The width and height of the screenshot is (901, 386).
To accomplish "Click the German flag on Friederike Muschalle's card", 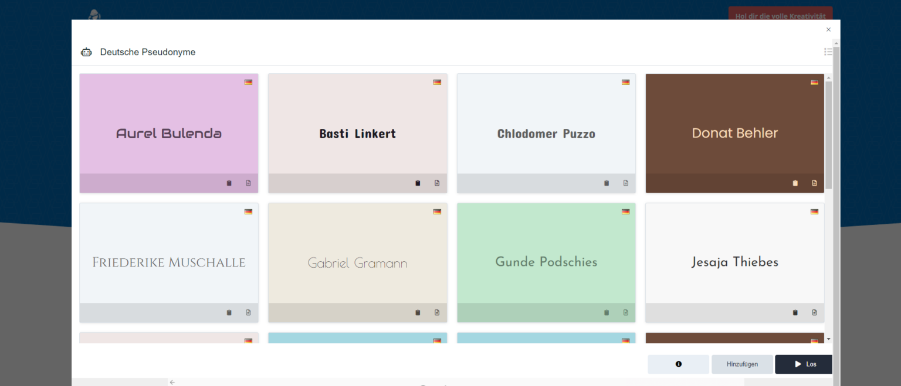I will pyautogui.click(x=248, y=211).
